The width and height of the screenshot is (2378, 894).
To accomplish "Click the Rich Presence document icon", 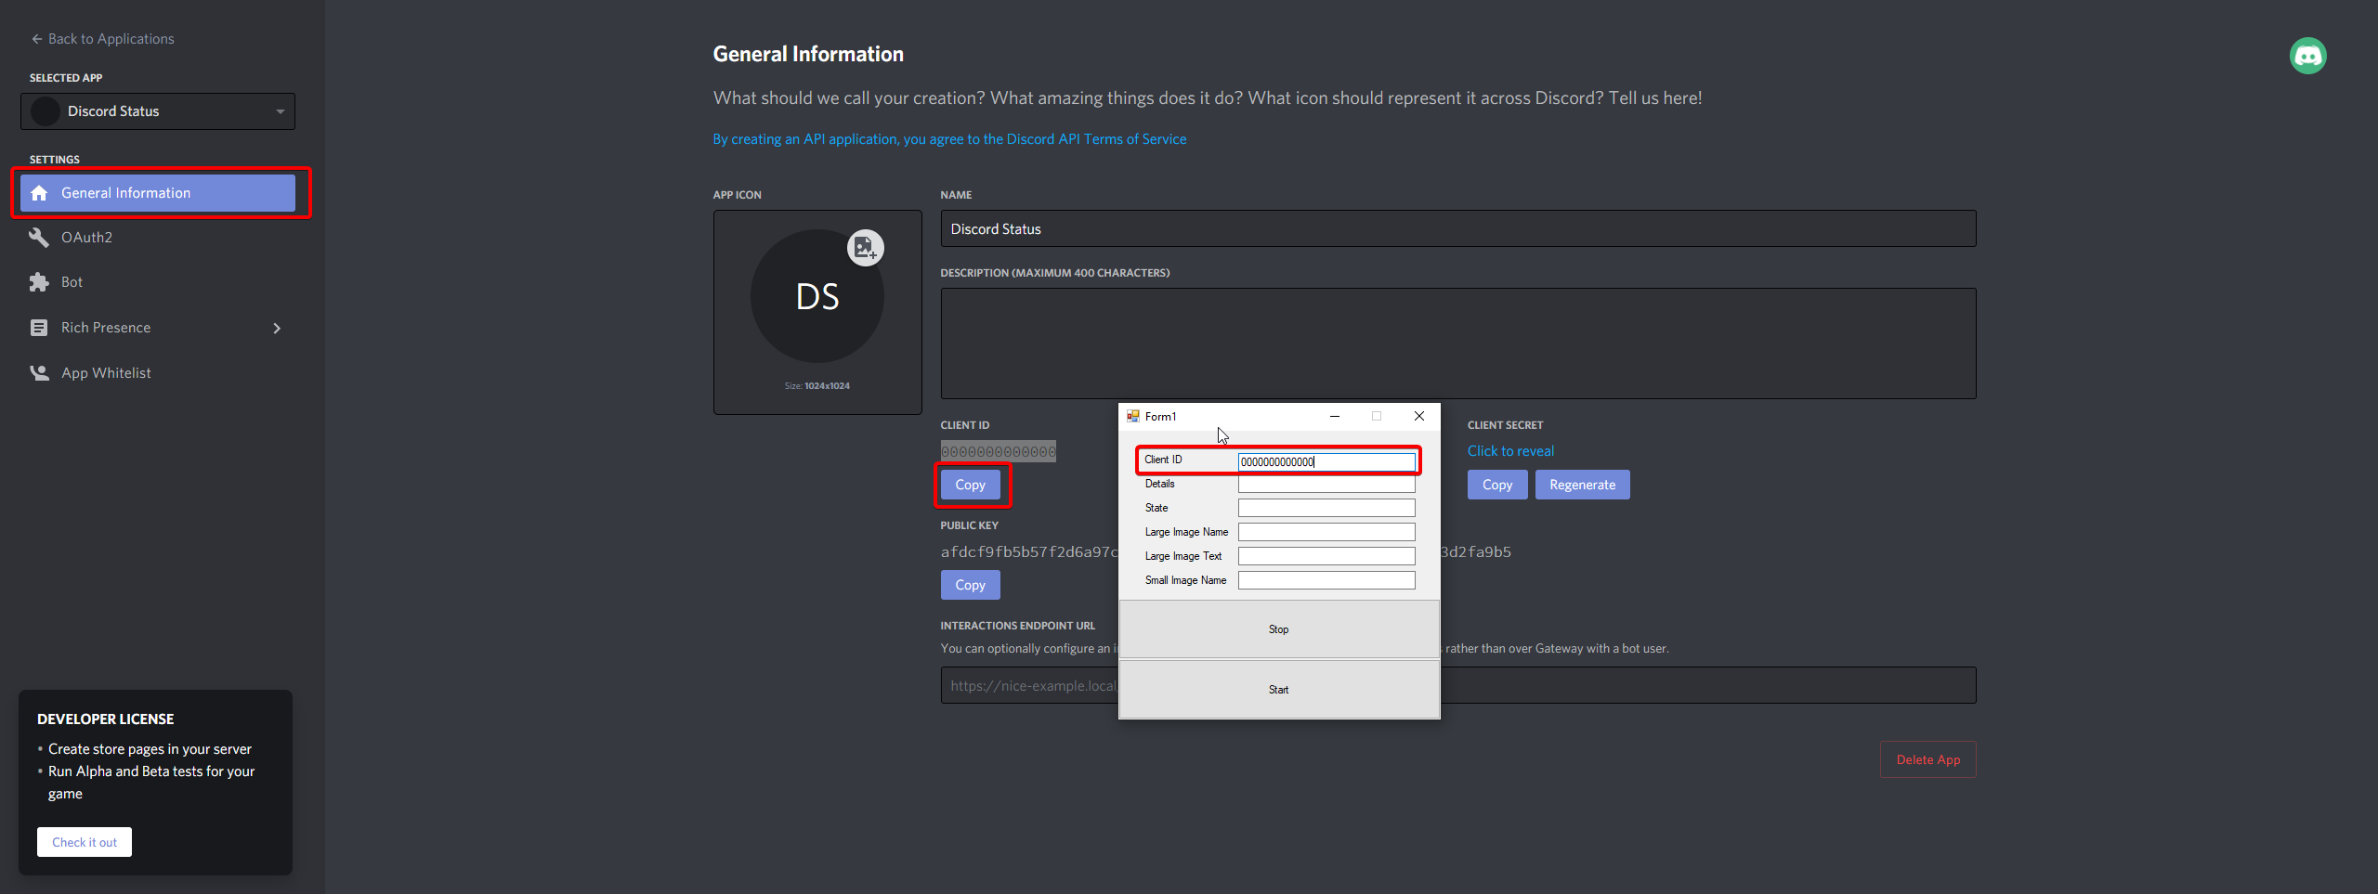I will click(x=39, y=328).
